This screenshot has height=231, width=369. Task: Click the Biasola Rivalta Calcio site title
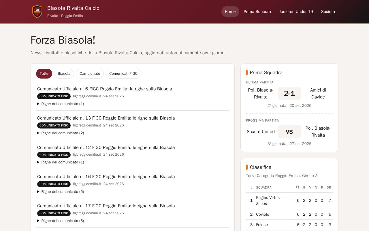coord(73,8)
